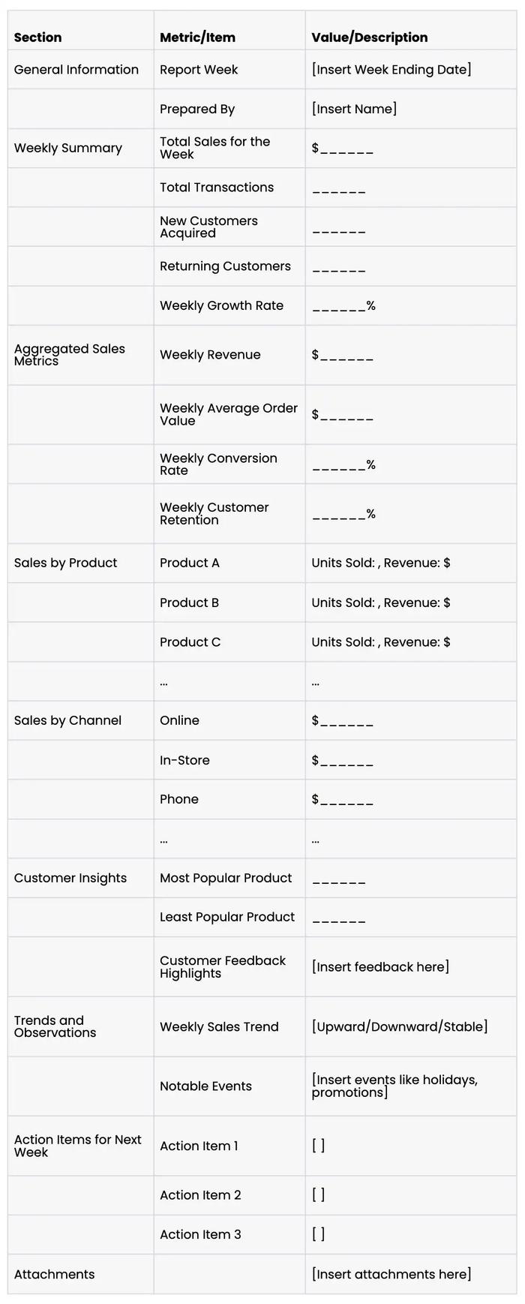Viewport: 525px width, 1304px height.
Task: Select the Total Sales for the Week cell
Action: [x=214, y=148]
